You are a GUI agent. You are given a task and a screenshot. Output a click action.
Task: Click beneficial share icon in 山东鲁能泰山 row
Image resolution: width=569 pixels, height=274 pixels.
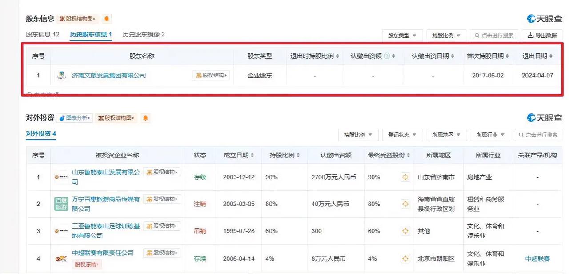click(x=405, y=177)
